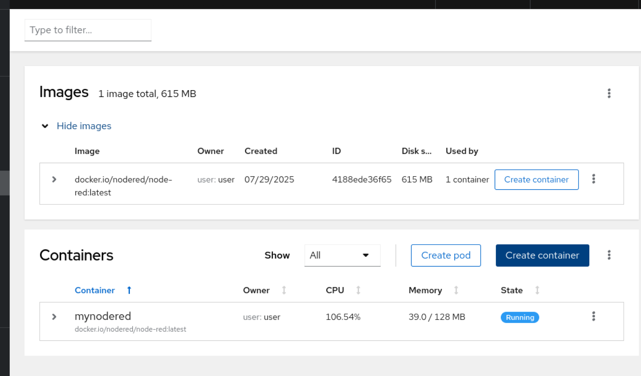Open kebab menu for node-red image row

(x=593, y=179)
